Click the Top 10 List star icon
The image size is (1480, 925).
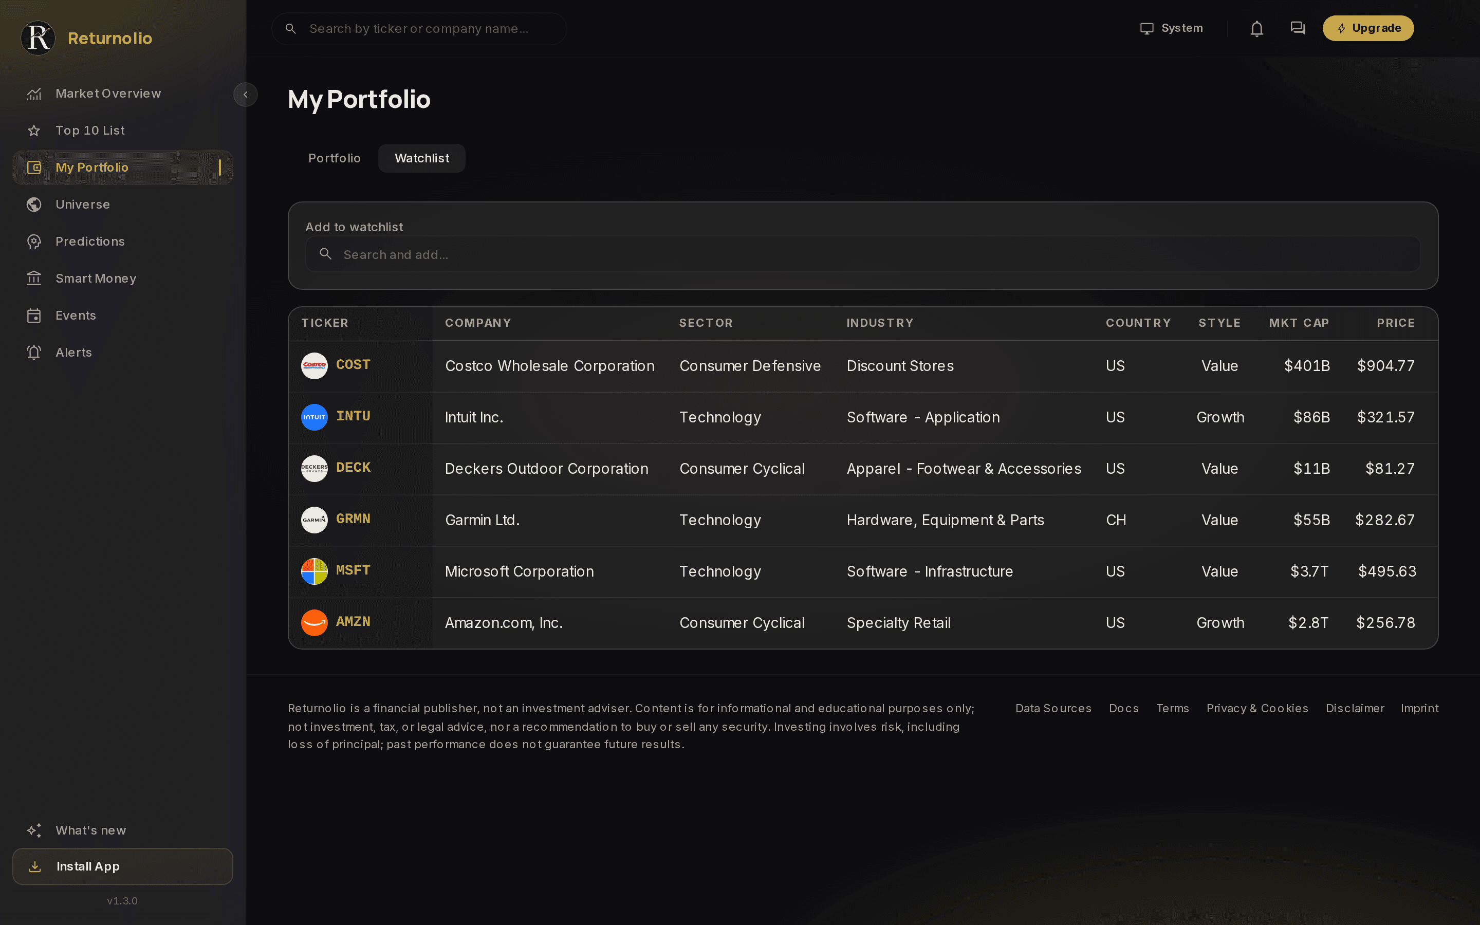[34, 131]
